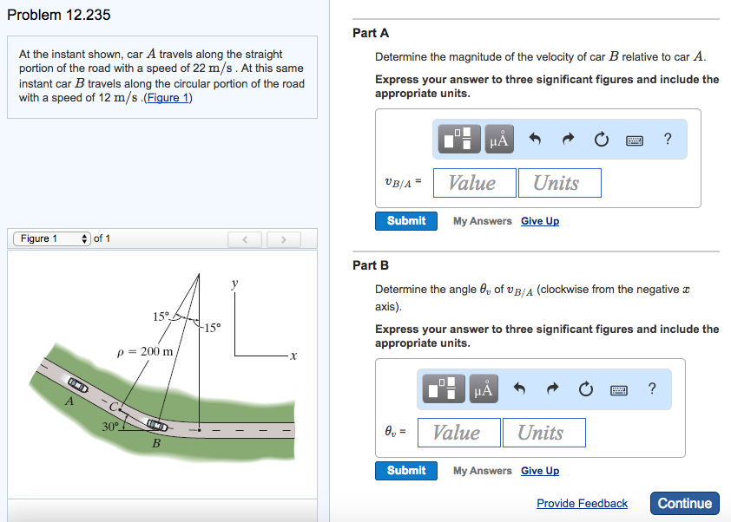The height and width of the screenshot is (522, 731).
Task: Click the Continue button
Action: coord(685,503)
